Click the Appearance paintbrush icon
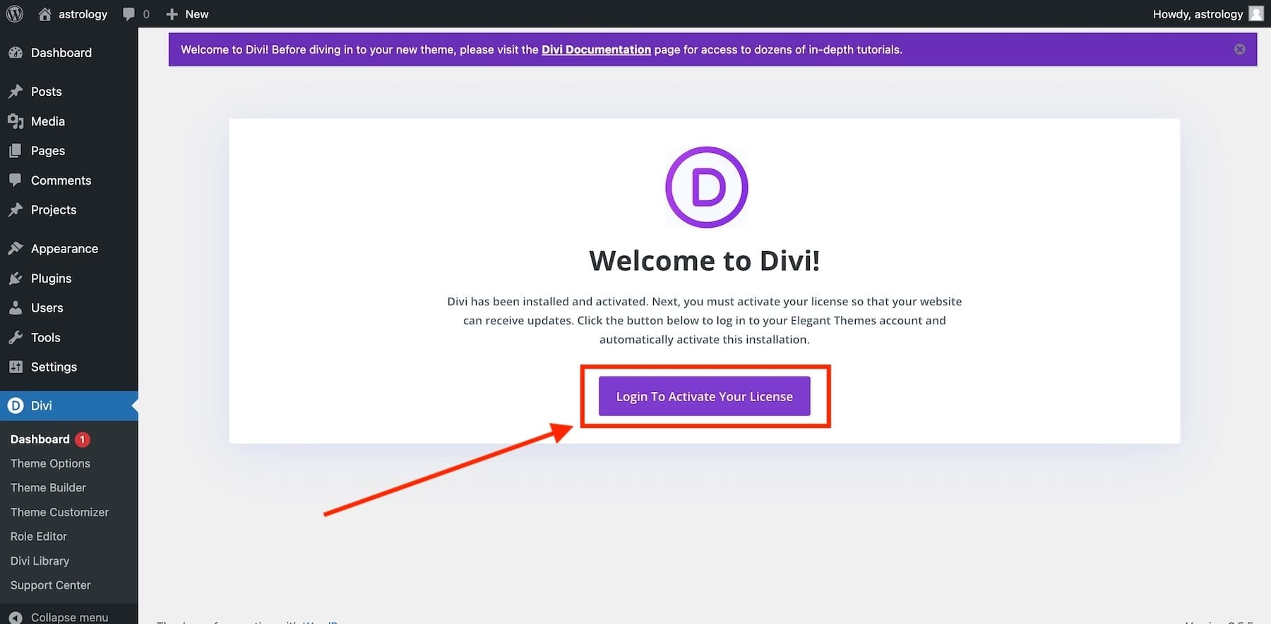The image size is (1271, 624). click(x=16, y=248)
